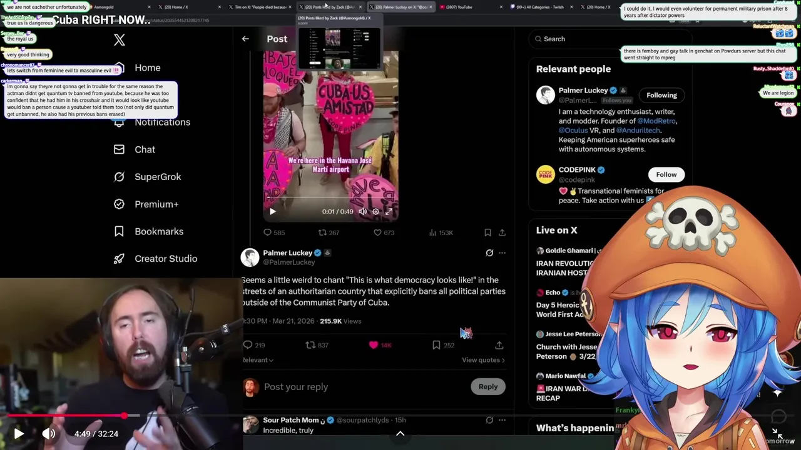Expand the Relevant sort dropdown
The height and width of the screenshot is (450, 801).
point(257,360)
